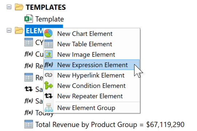Click the pie chart icon for New Chart Element
The image size is (197, 131).
pyautogui.click(x=48, y=33)
